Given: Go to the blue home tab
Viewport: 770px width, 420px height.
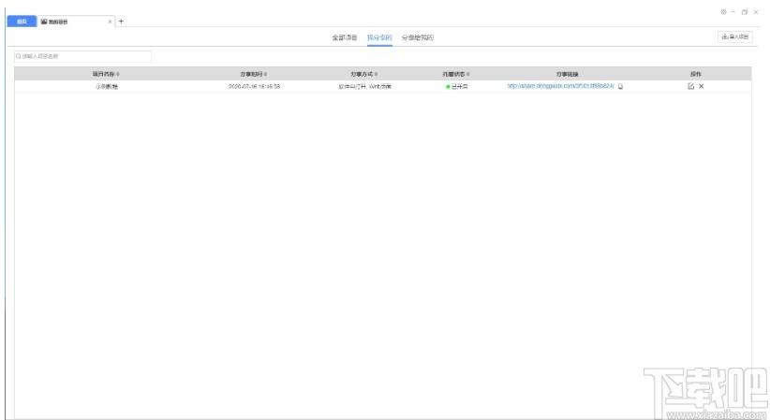Looking at the screenshot, I should [22, 22].
